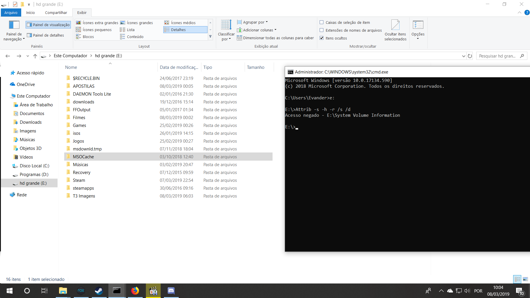Enable Extensões de nomes de arquivos

(322, 30)
